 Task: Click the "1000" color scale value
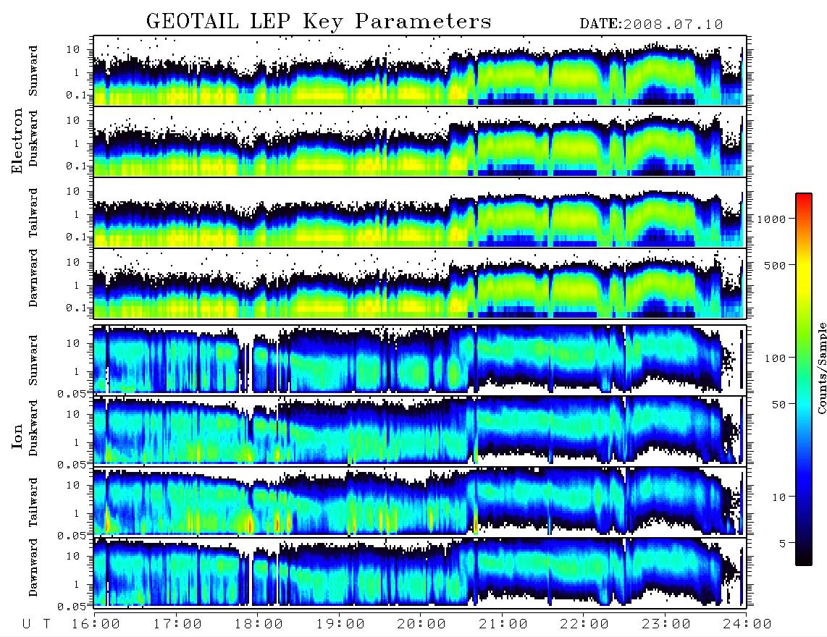pos(772,219)
